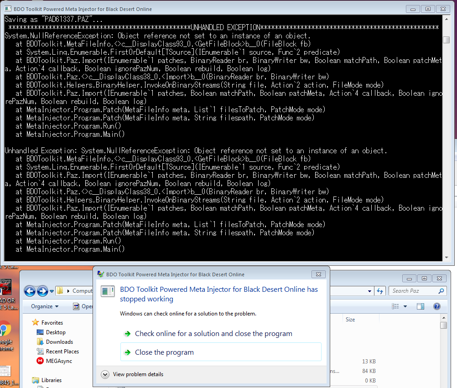Select Favorites in navigation pane
The image size is (457, 388).
pos(52,322)
